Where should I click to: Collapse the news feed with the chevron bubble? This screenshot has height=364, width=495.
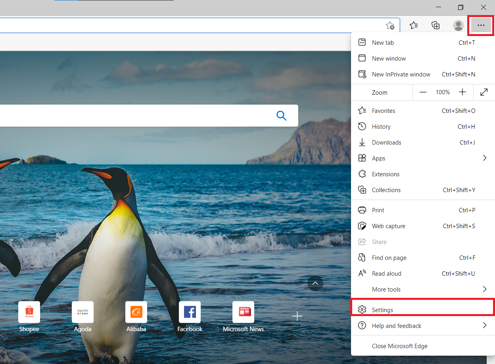(315, 283)
